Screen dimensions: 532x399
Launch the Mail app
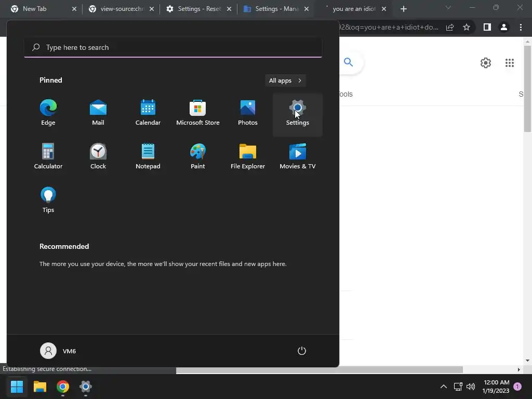click(98, 113)
